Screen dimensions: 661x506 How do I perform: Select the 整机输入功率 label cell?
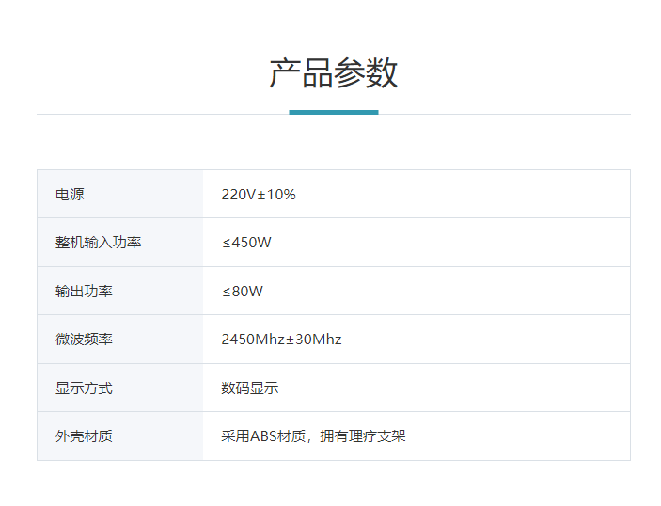pyautogui.click(x=99, y=243)
